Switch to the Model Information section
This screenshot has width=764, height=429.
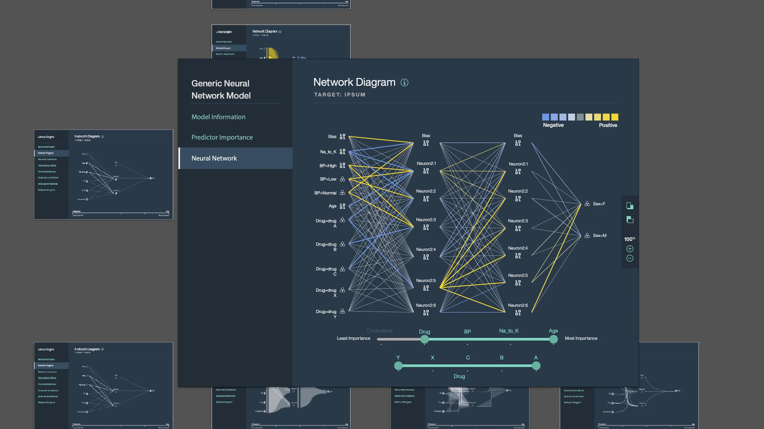click(x=218, y=117)
